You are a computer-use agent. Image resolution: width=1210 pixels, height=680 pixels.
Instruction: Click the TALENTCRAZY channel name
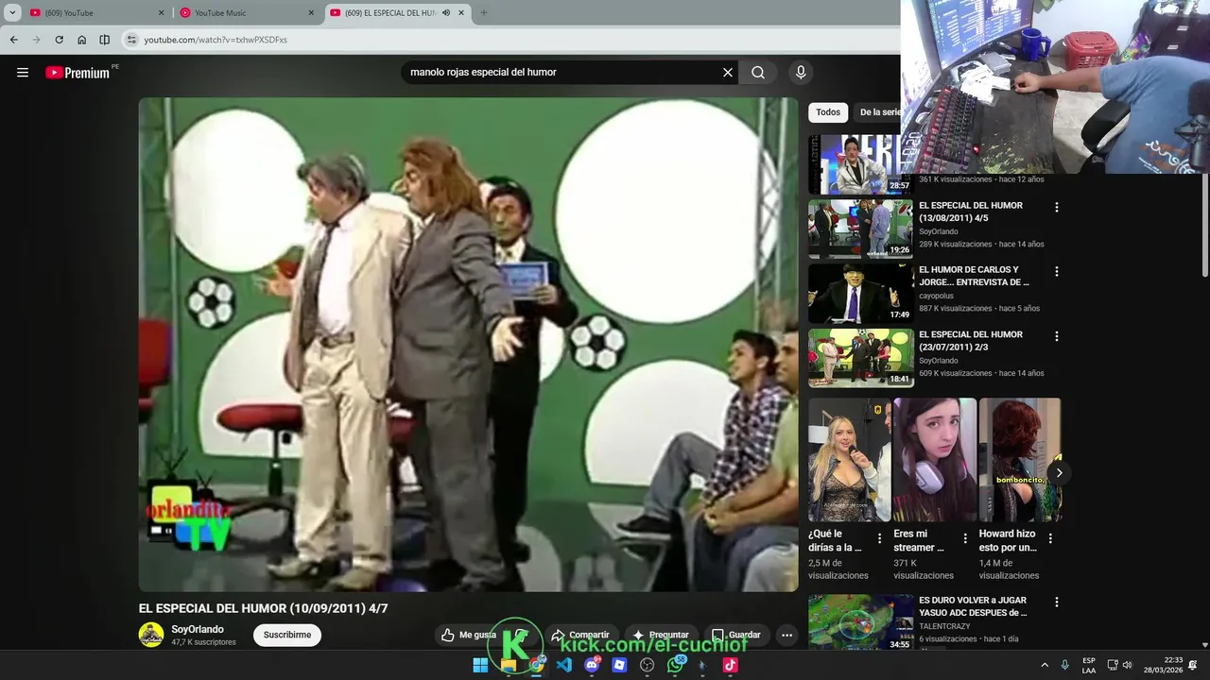click(x=944, y=626)
